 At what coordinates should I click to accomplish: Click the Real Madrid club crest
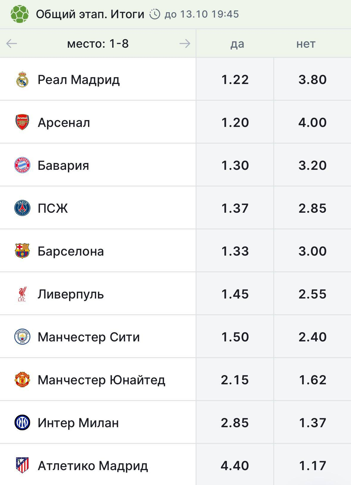pyautogui.click(x=22, y=80)
